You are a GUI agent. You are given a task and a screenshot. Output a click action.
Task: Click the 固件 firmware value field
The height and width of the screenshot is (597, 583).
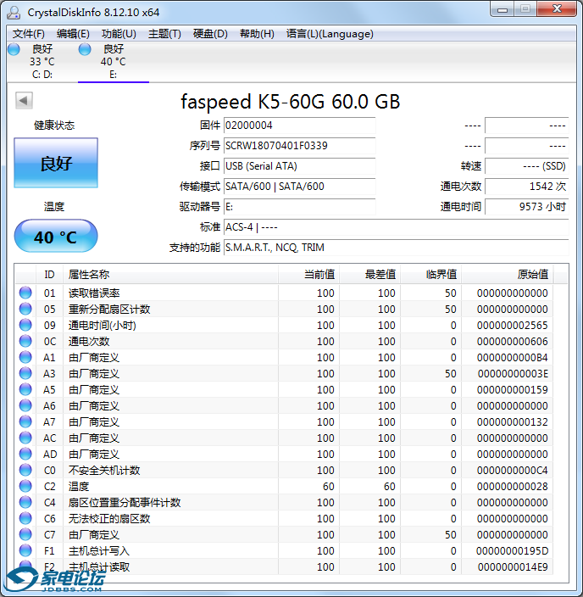(298, 126)
